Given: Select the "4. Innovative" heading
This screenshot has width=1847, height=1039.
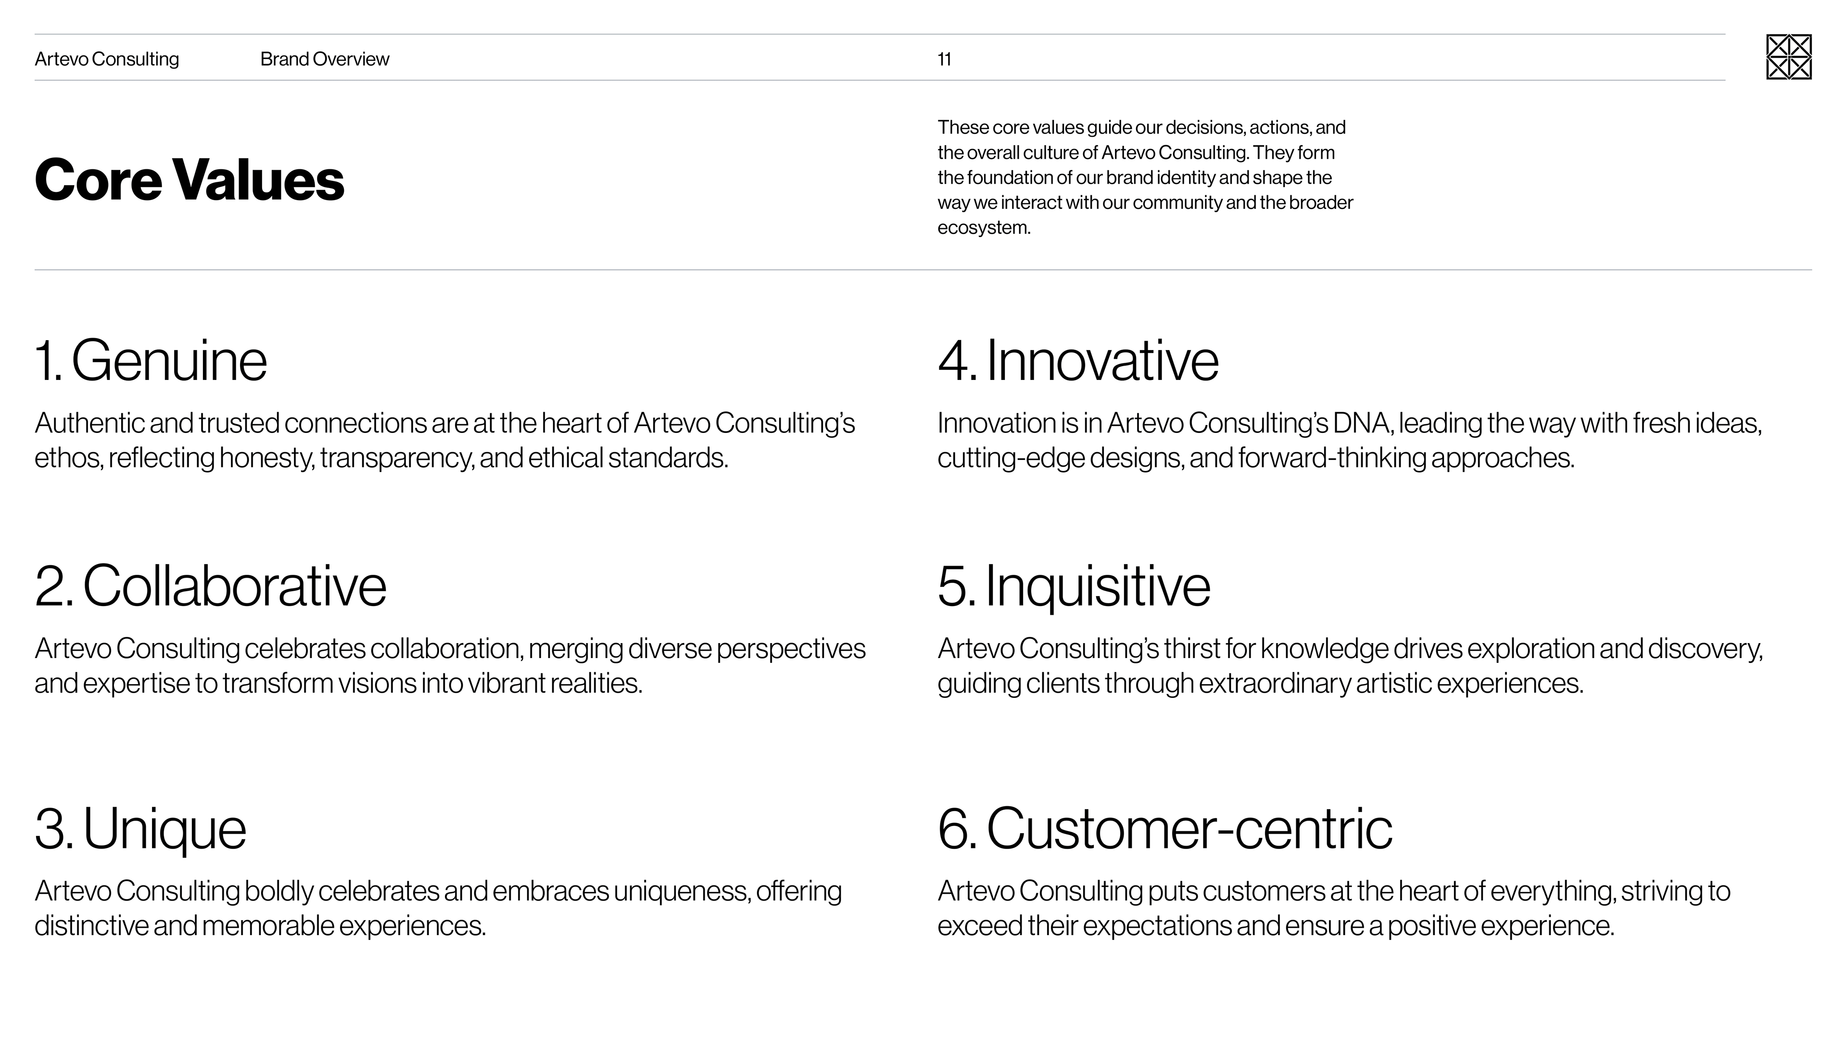Looking at the screenshot, I should click(x=1077, y=360).
